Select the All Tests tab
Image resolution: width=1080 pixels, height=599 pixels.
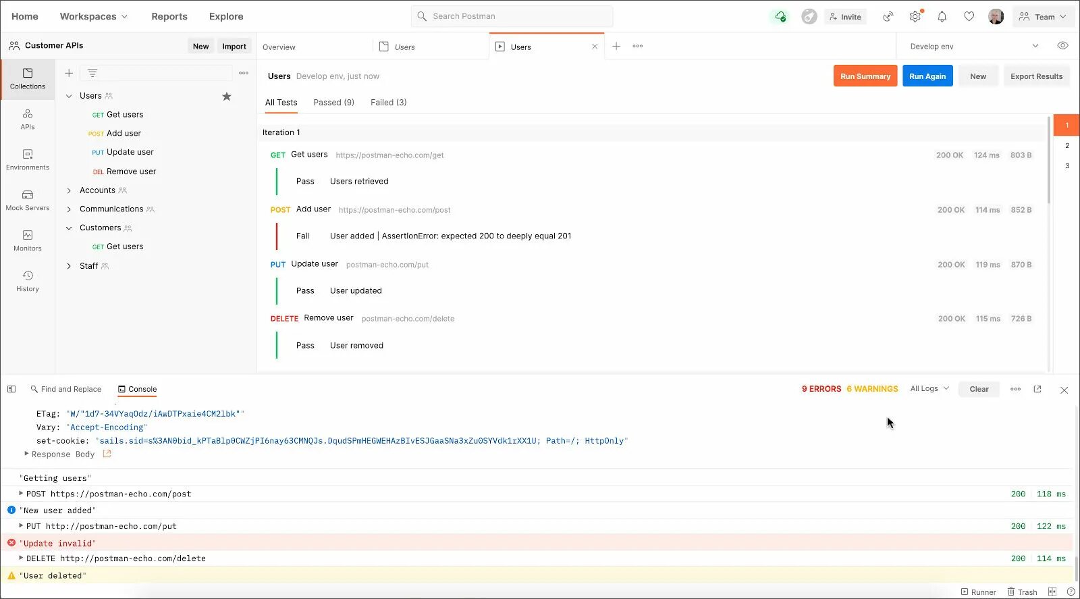coord(281,103)
